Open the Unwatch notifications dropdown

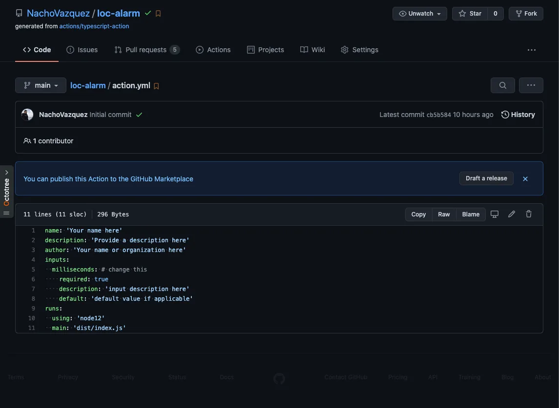point(419,13)
